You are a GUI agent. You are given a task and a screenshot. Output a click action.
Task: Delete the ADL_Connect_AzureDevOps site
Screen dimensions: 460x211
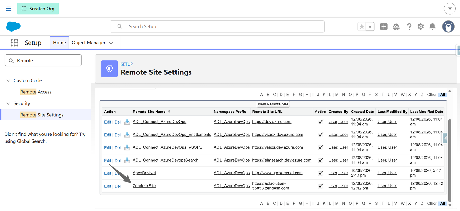(118, 122)
